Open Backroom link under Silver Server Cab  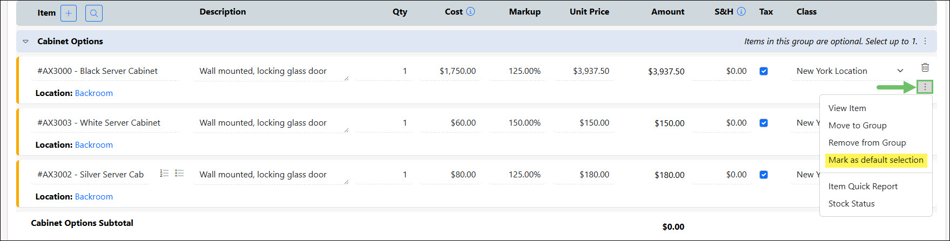(x=94, y=197)
